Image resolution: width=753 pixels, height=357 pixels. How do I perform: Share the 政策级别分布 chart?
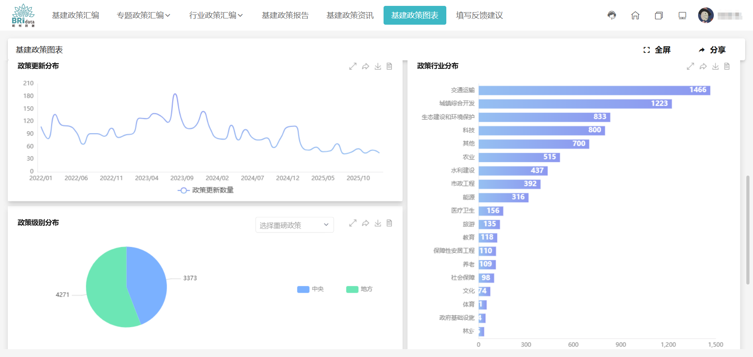click(x=366, y=223)
